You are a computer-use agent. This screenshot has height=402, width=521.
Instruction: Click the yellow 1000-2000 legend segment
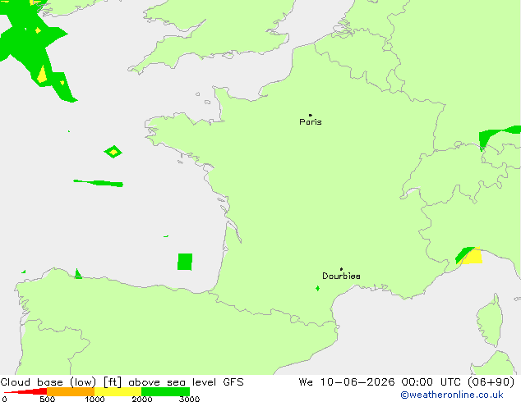coord(118,391)
